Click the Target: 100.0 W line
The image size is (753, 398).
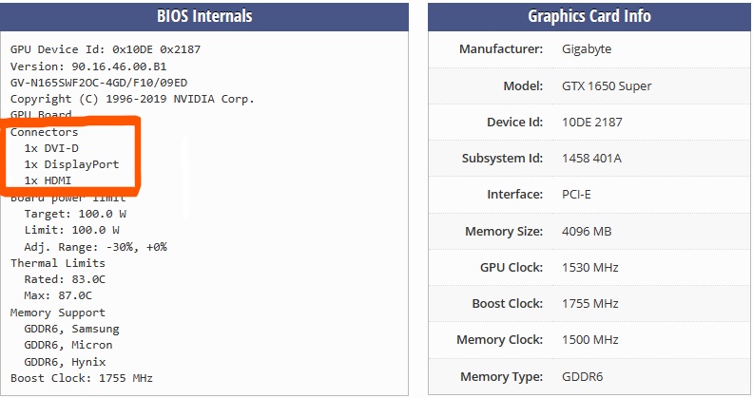[71, 214]
